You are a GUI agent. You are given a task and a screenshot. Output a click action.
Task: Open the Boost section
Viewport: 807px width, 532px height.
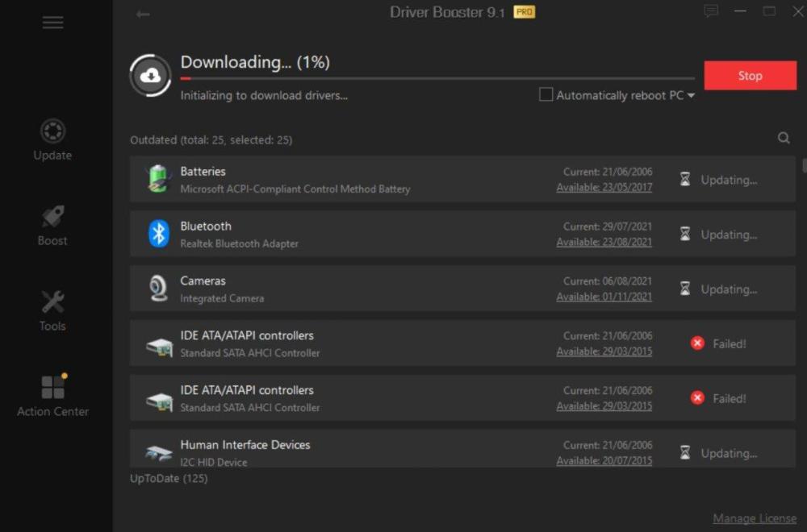point(52,226)
